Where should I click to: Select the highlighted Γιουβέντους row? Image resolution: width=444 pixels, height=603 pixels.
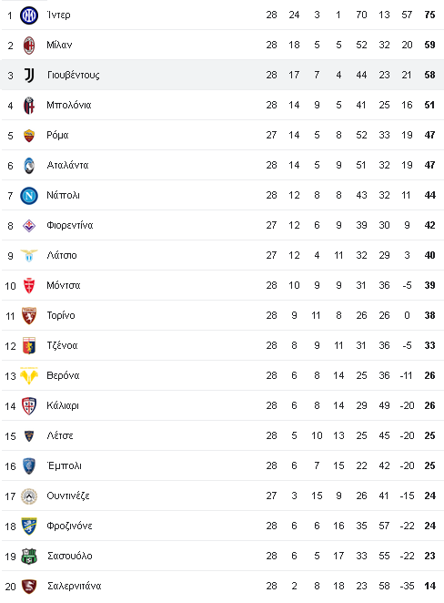pyautogui.click(x=223, y=75)
